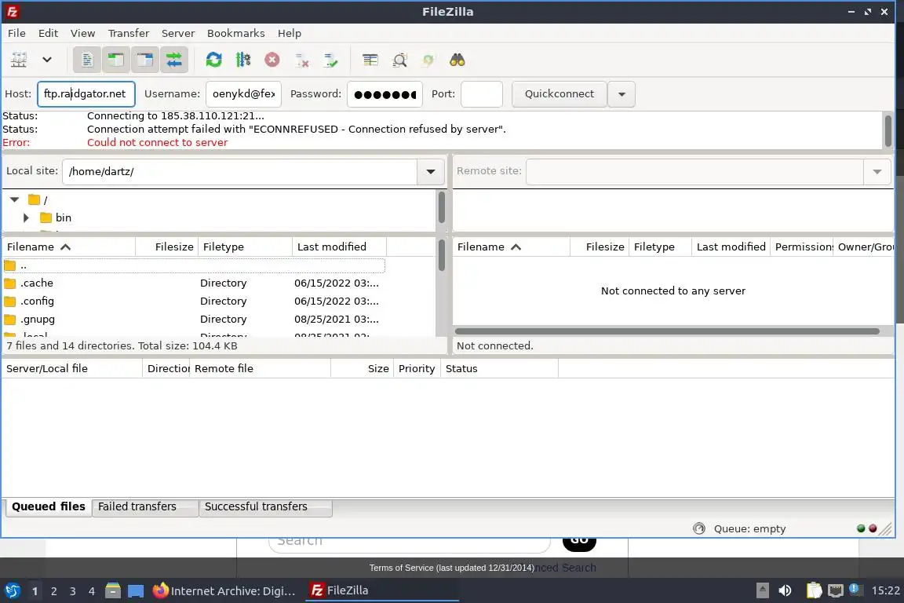Sort remote list by Filename column
904x603 pixels.
pyautogui.click(x=512, y=247)
